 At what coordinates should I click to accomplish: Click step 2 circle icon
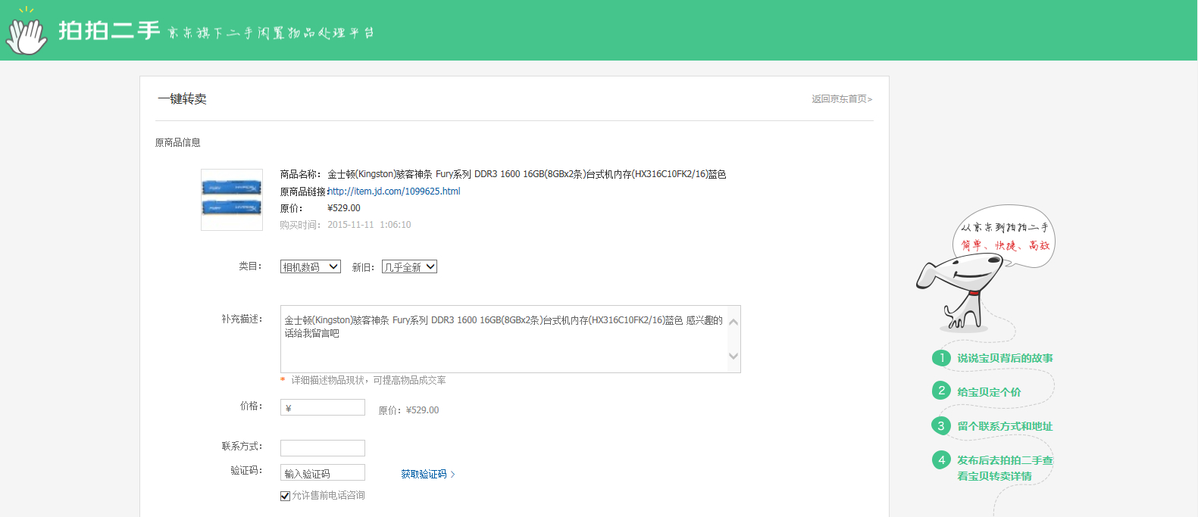(941, 391)
